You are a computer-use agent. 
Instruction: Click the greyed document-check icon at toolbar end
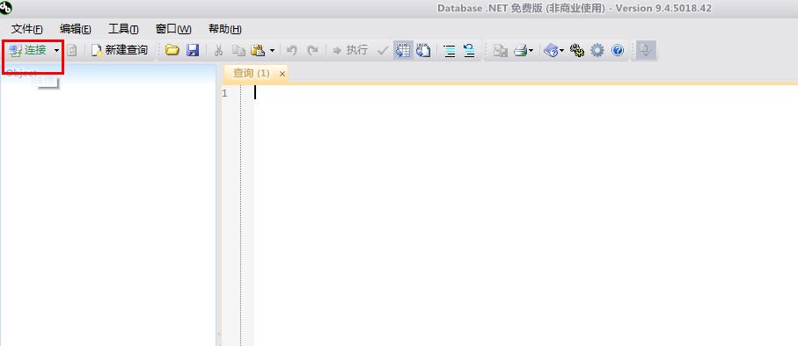(x=645, y=50)
